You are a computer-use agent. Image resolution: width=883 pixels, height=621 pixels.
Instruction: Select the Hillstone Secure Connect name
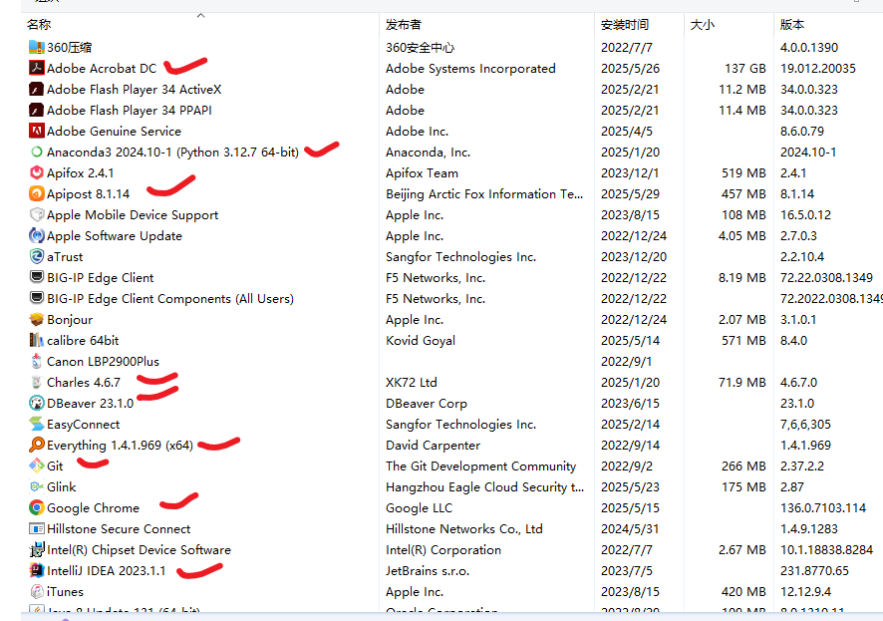(x=119, y=528)
